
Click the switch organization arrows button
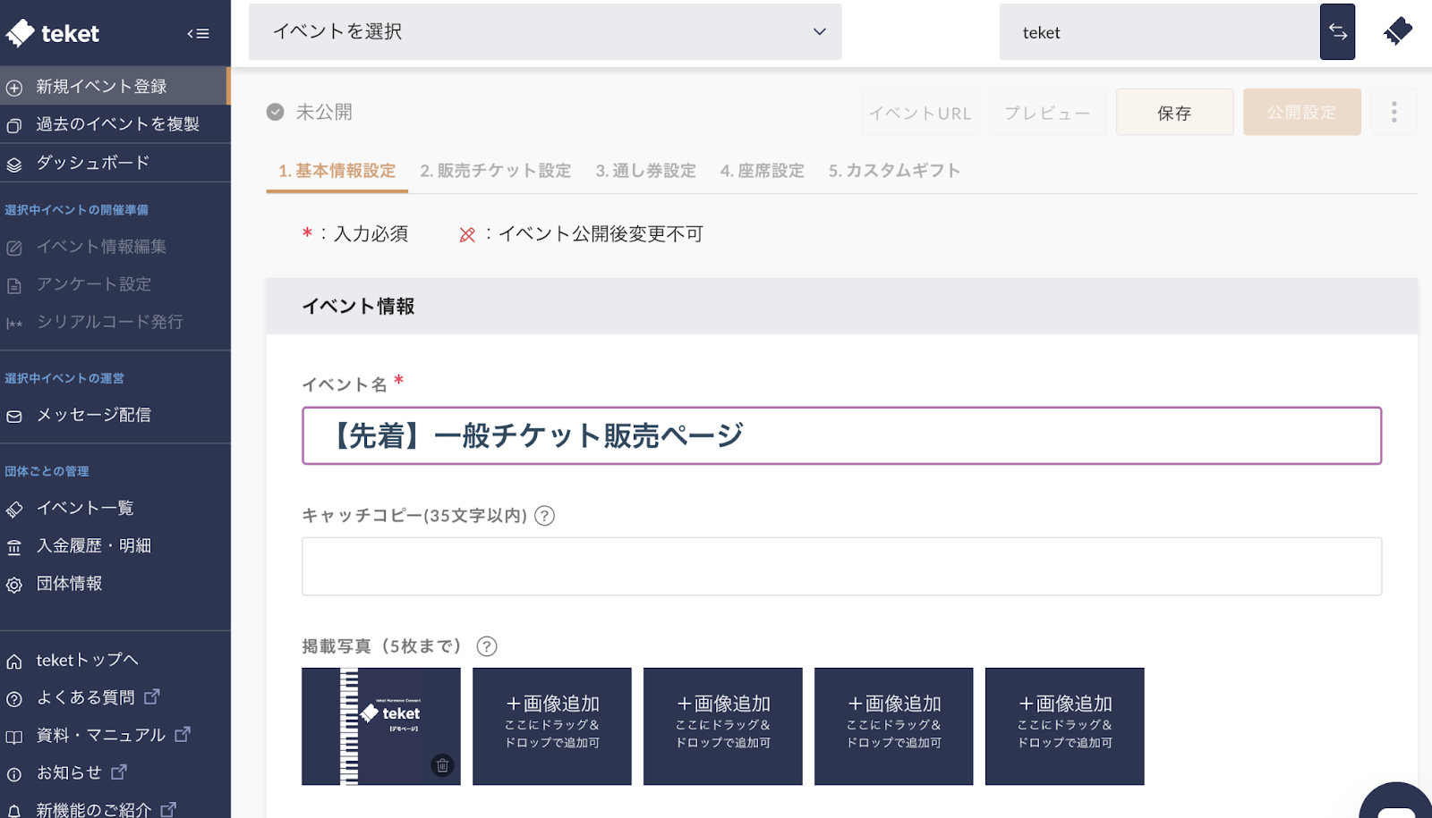[1337, 32]
